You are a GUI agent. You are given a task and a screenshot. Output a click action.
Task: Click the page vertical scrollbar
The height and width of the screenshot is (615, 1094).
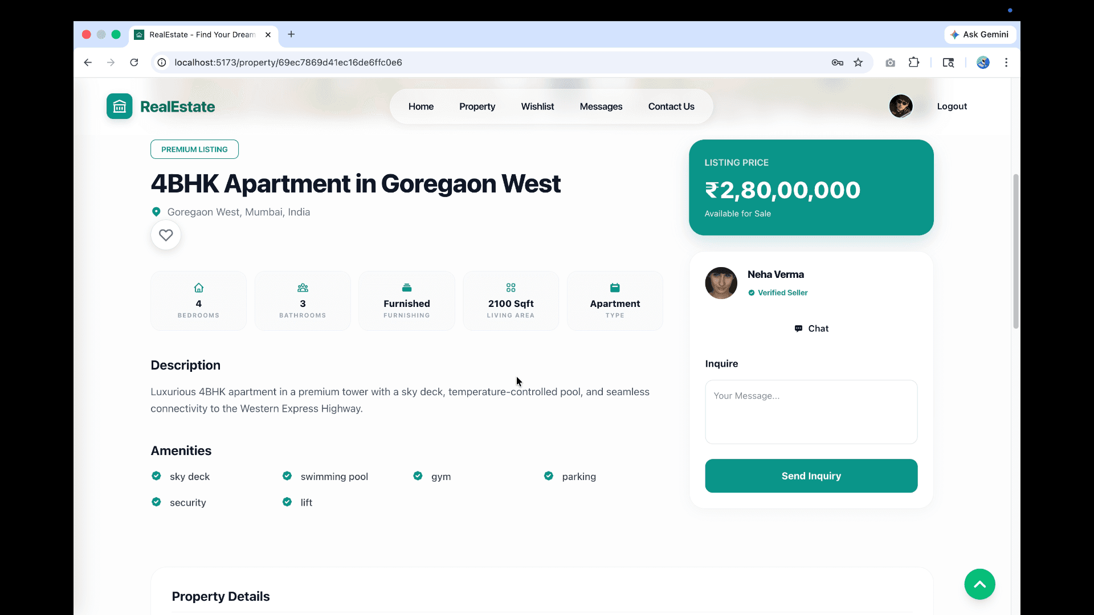point(1015,251)
